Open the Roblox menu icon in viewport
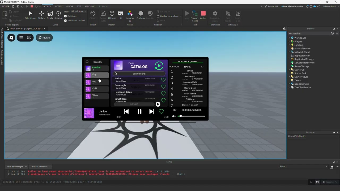 [11, 38]
